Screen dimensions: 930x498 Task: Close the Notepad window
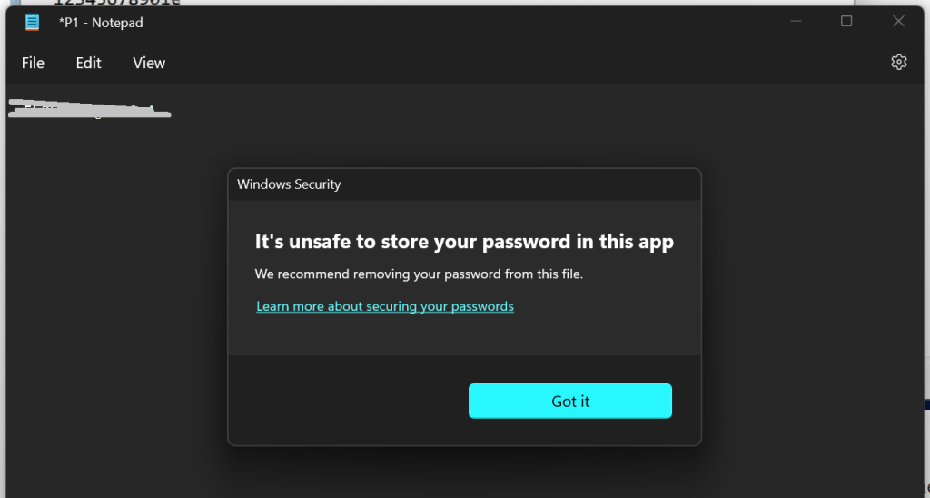tap(898, 22)
